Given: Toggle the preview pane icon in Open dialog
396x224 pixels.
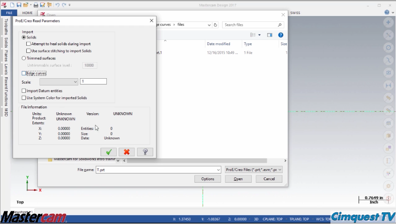Looking at the screenshot, I should pyautogui.click(x=270, y=35).
